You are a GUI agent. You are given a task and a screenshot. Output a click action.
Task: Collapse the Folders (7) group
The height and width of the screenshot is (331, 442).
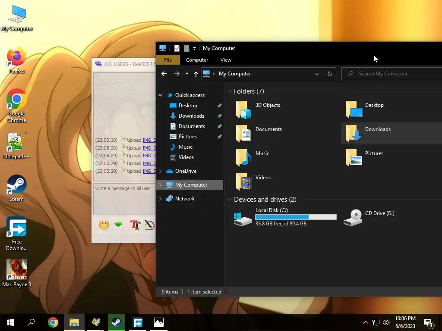coord(230,91)
